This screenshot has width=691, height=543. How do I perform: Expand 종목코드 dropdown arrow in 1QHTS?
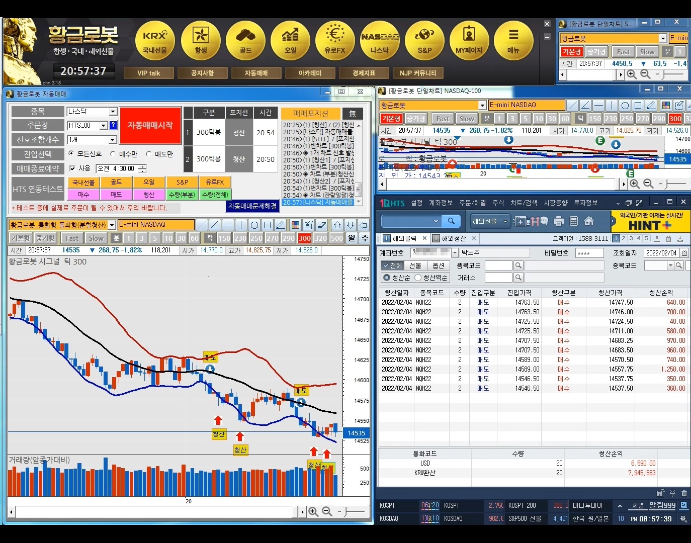670,265
